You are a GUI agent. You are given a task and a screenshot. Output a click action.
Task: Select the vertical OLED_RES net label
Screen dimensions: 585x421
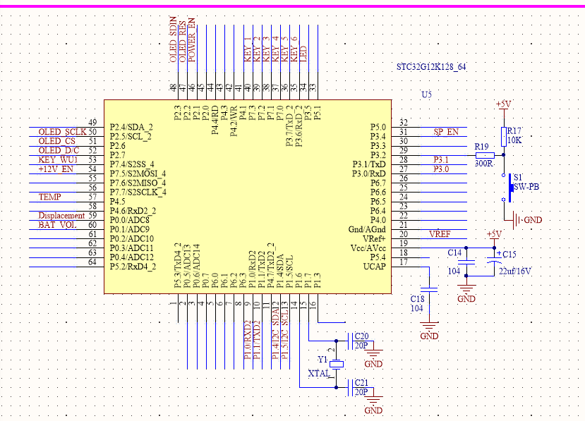(x=182, y=42)
